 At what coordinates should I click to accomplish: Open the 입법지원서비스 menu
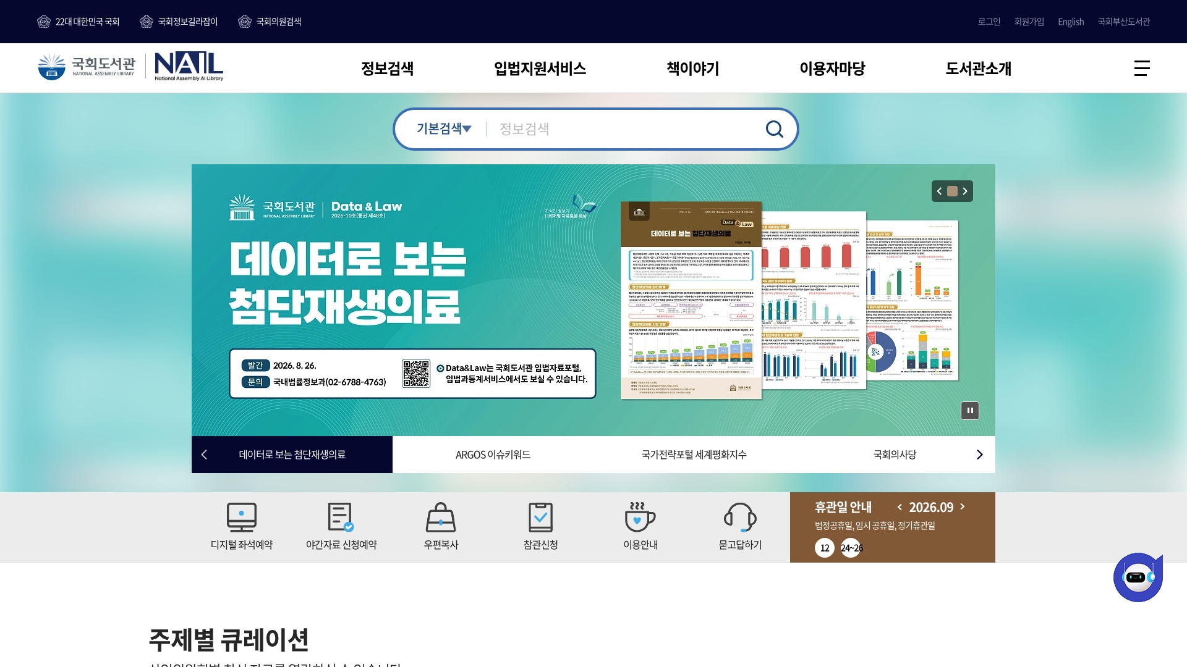tap(540, 69)
